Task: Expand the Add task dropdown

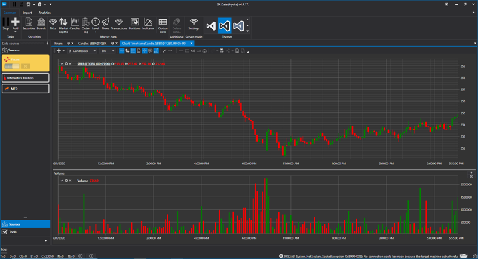Action: [x=16, y=32]
